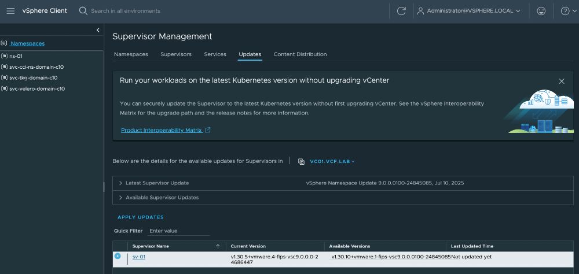
Task: Click the Not updated yet cell
Action: click(471, 257)
